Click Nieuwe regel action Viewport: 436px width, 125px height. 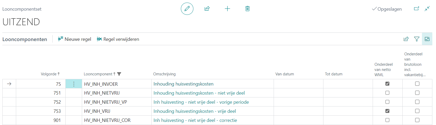click(x=75, y=39)
